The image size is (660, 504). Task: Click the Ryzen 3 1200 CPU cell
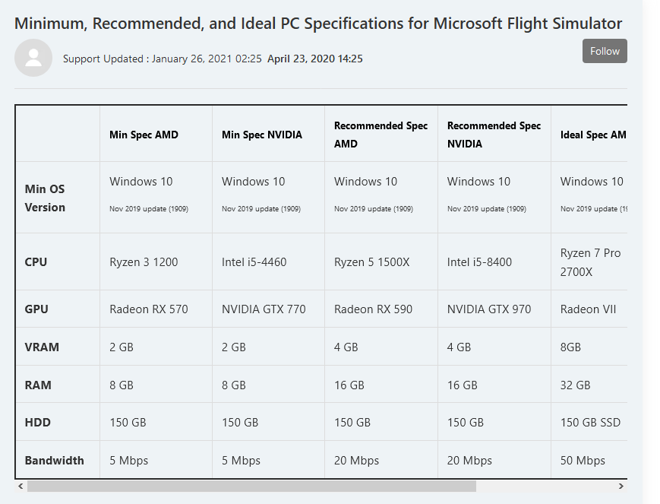coord(144,262)
